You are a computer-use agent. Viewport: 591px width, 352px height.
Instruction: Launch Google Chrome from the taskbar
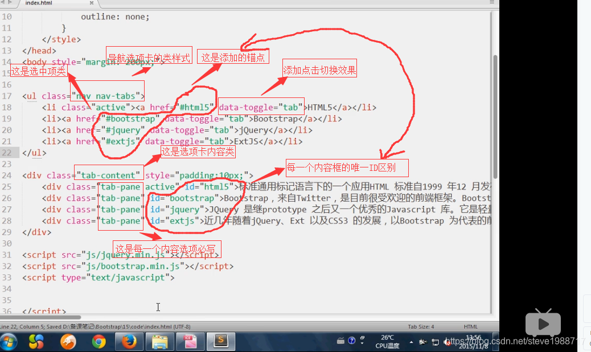click(x=98, y=342)
